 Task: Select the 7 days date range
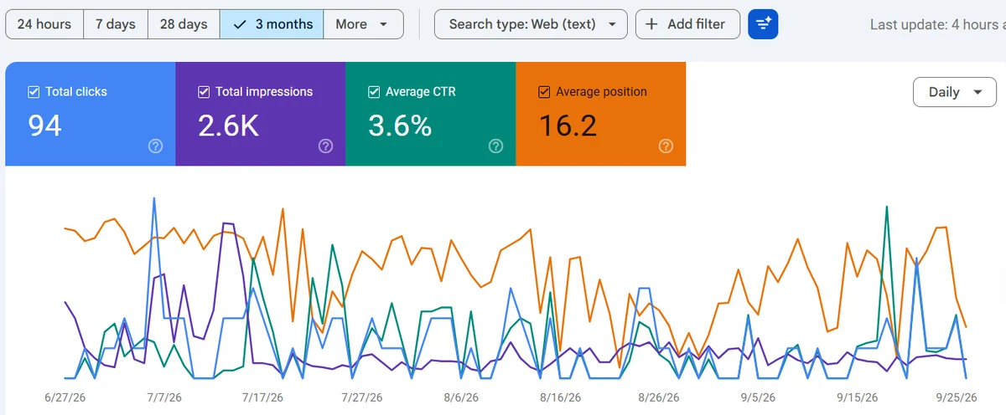(x=116, y=24)
